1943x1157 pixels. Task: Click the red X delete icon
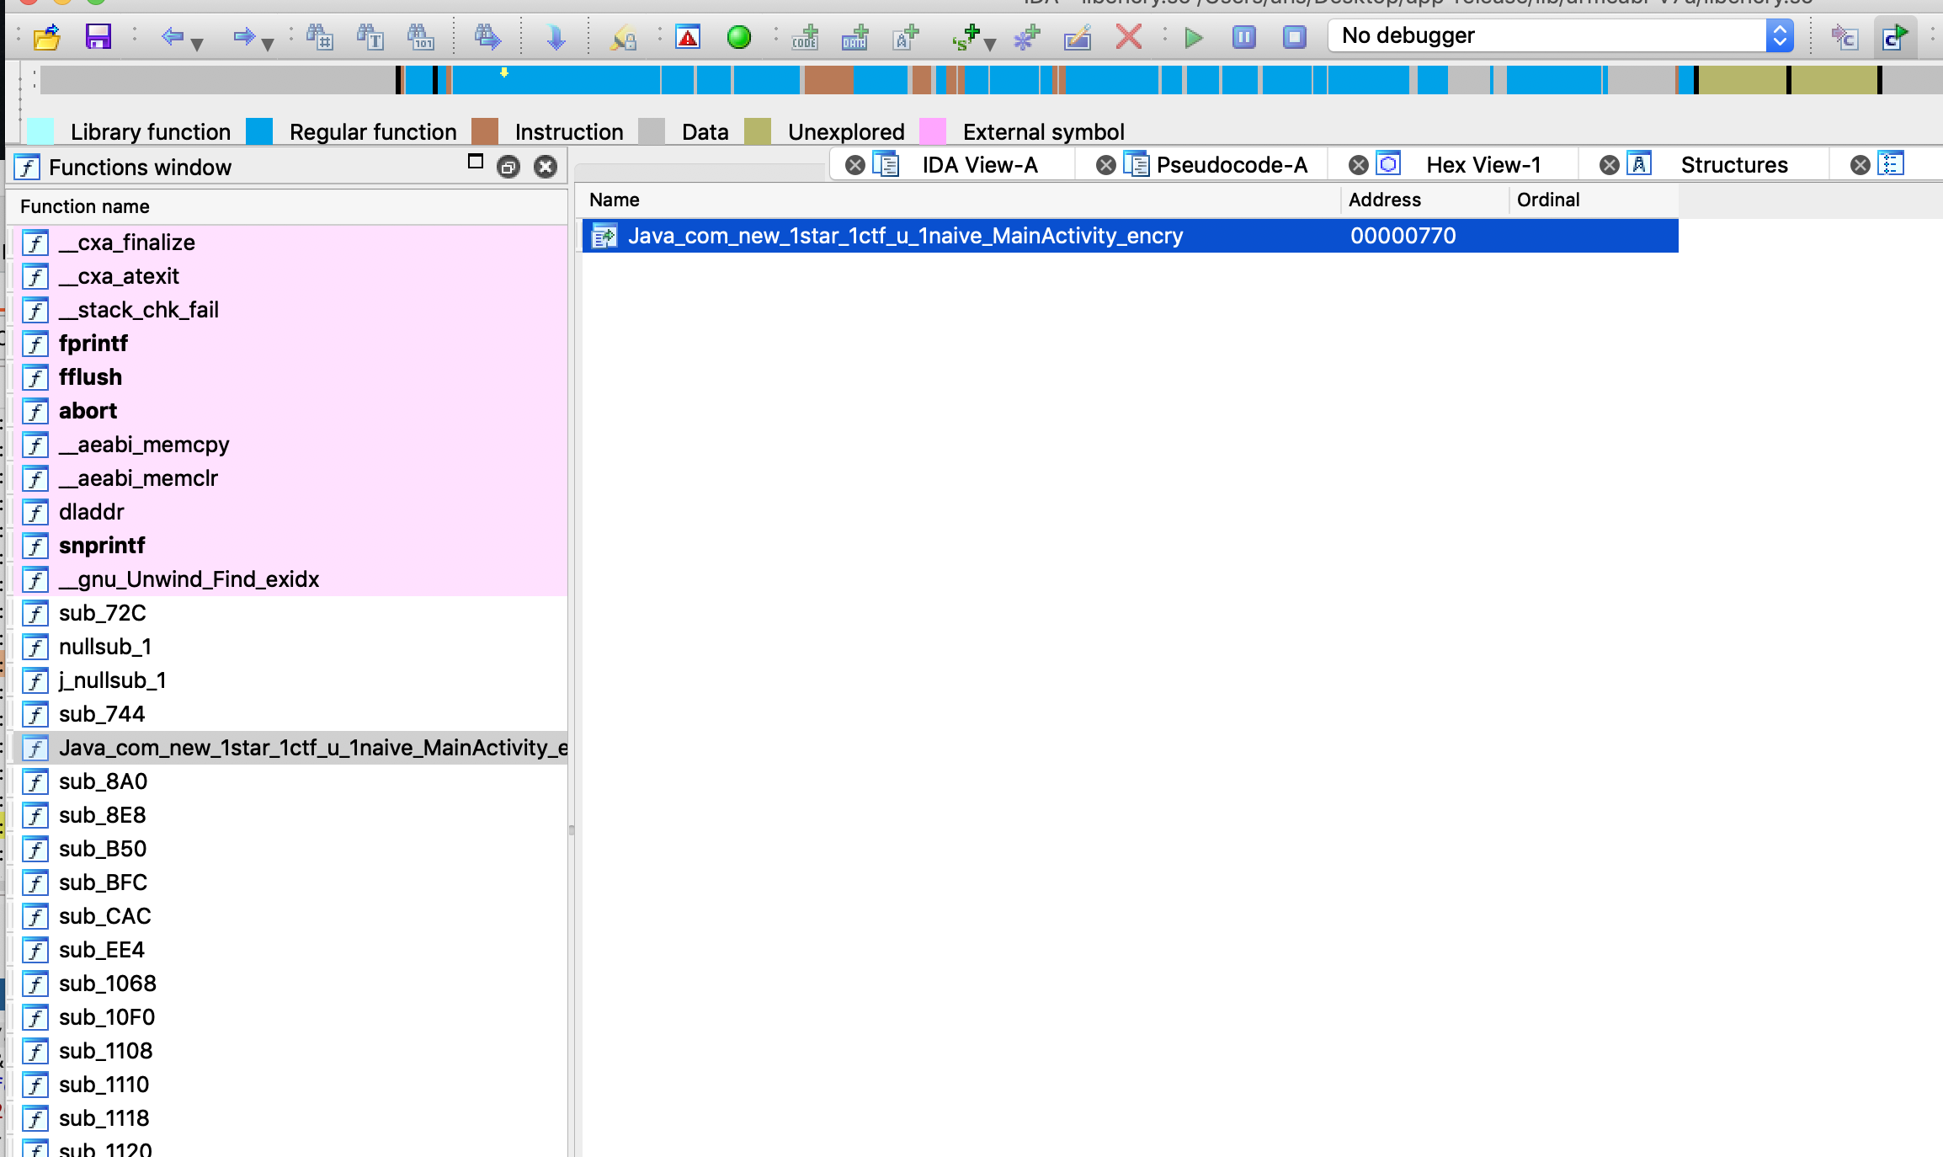point(1128,37)
